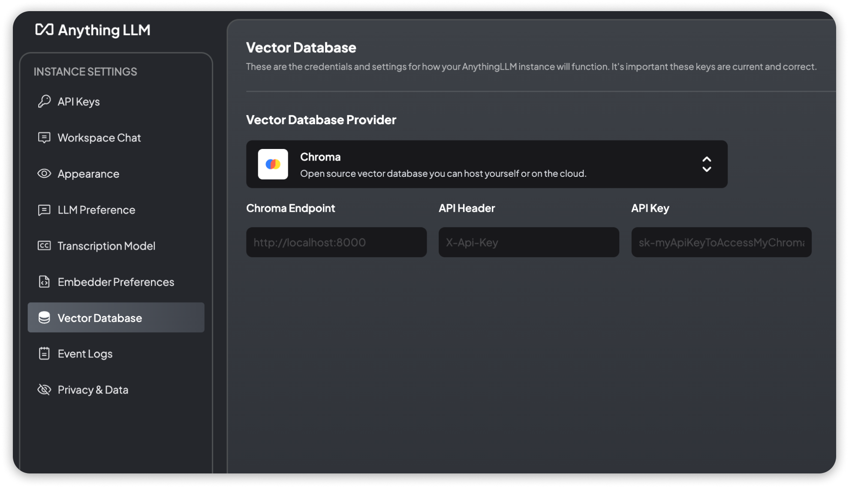Click the message icon beside LLM Preference
This screenshot has width=849, height=488.
[x=44, y=210]
